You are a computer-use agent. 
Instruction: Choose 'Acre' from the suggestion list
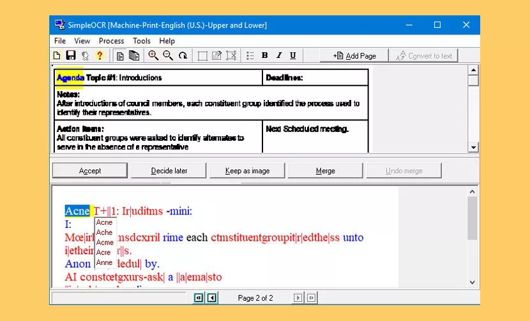point(103,252)
